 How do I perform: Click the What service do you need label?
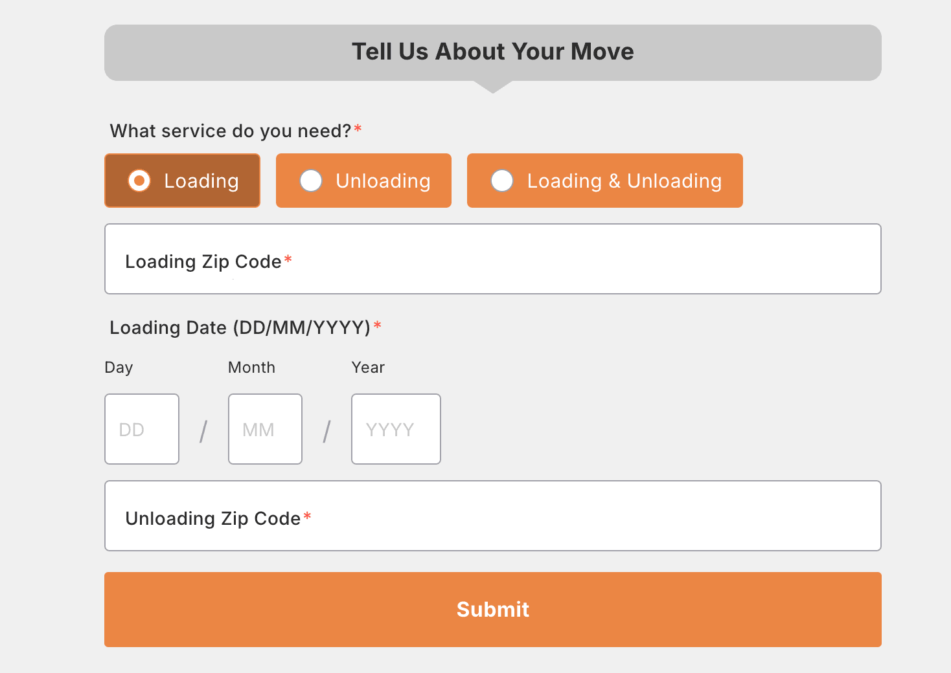231,131
